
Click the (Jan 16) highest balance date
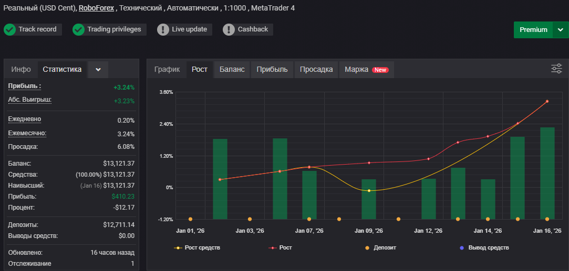(91, 186)
